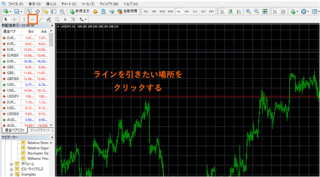Switch timeframe to D1

coord(195,11)
